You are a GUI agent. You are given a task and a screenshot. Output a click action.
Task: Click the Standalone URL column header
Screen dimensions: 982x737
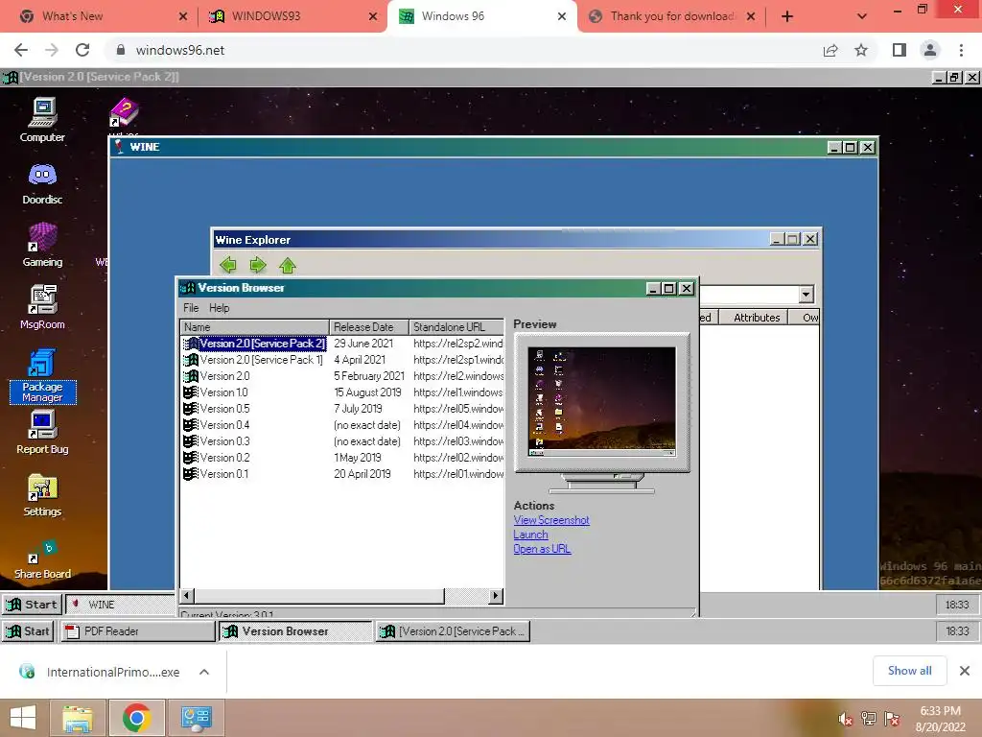(456, 327)
